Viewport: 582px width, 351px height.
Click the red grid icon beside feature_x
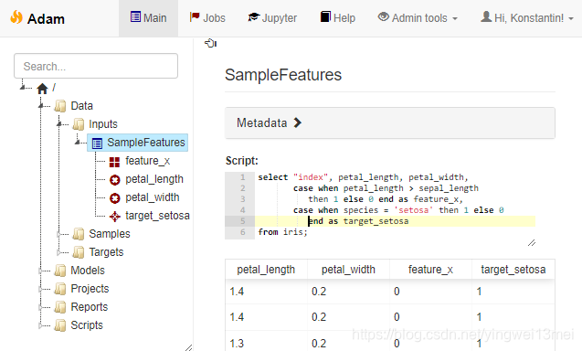point(115,162)
